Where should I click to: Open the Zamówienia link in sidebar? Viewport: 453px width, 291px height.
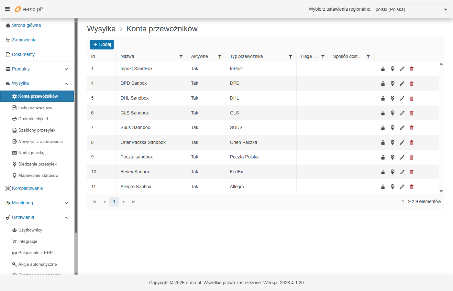(x=24, y=40)
